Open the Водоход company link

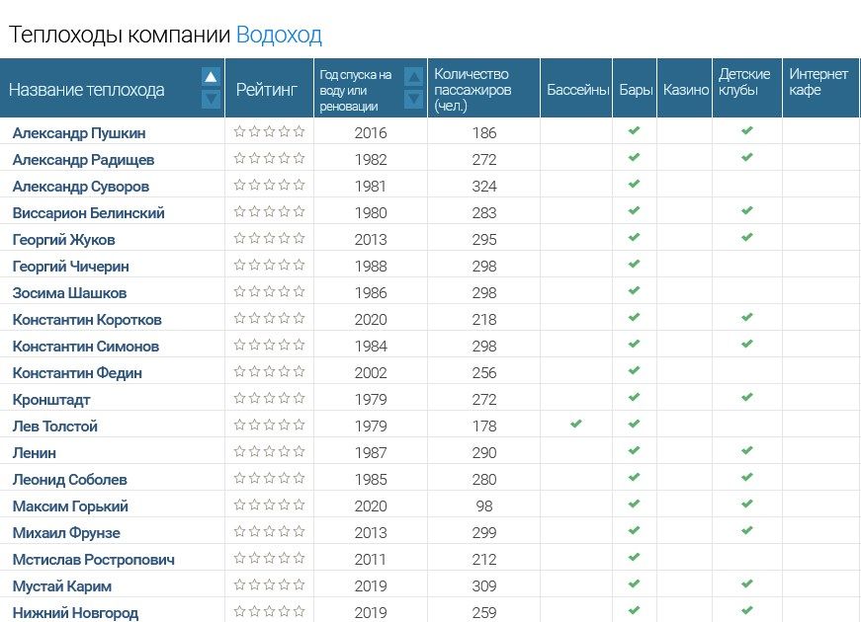[279, 36]
